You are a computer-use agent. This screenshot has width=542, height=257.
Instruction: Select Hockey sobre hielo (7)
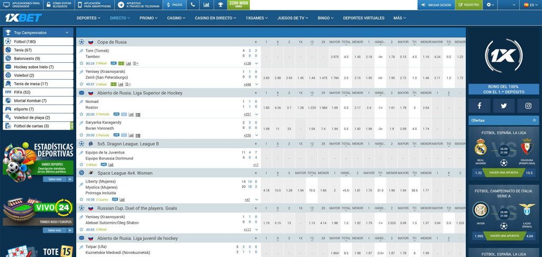(x=38, y=67)
